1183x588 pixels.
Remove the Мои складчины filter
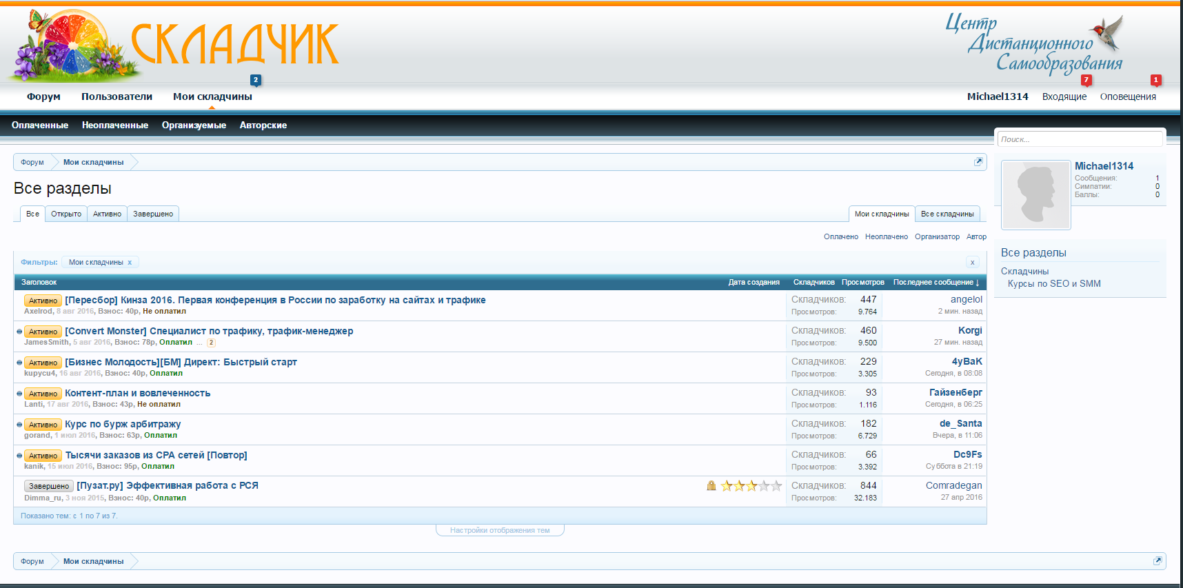(130, 263)
